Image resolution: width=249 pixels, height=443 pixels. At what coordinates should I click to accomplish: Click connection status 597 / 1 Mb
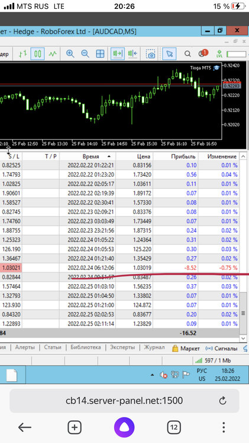tap(213, 360)
